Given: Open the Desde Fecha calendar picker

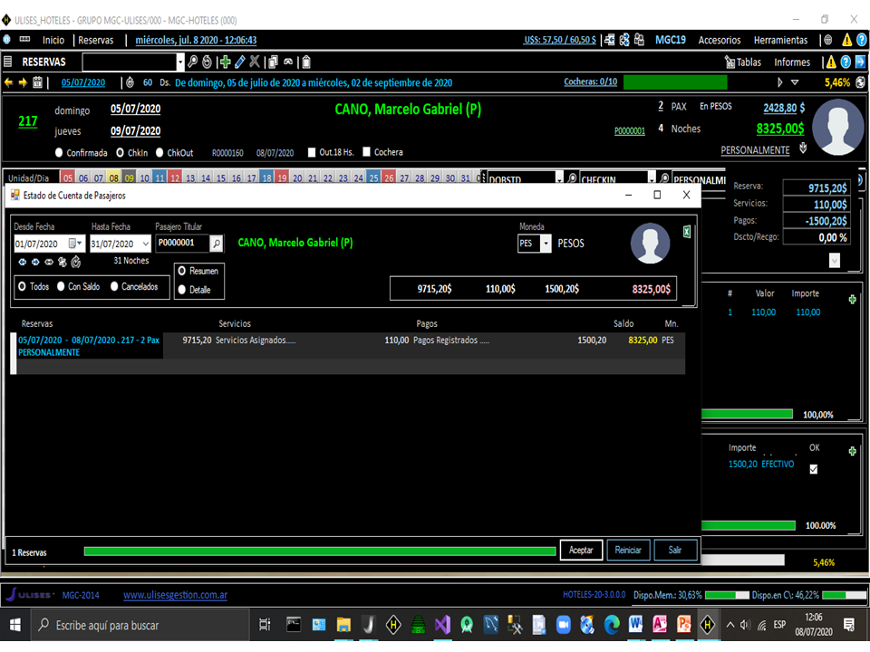Looking at the screenshot, I should (75, 242).
